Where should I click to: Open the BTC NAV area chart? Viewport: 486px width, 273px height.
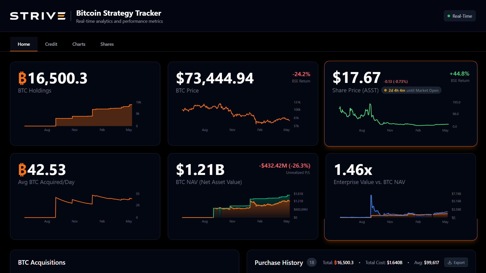[x=236, y=206]
